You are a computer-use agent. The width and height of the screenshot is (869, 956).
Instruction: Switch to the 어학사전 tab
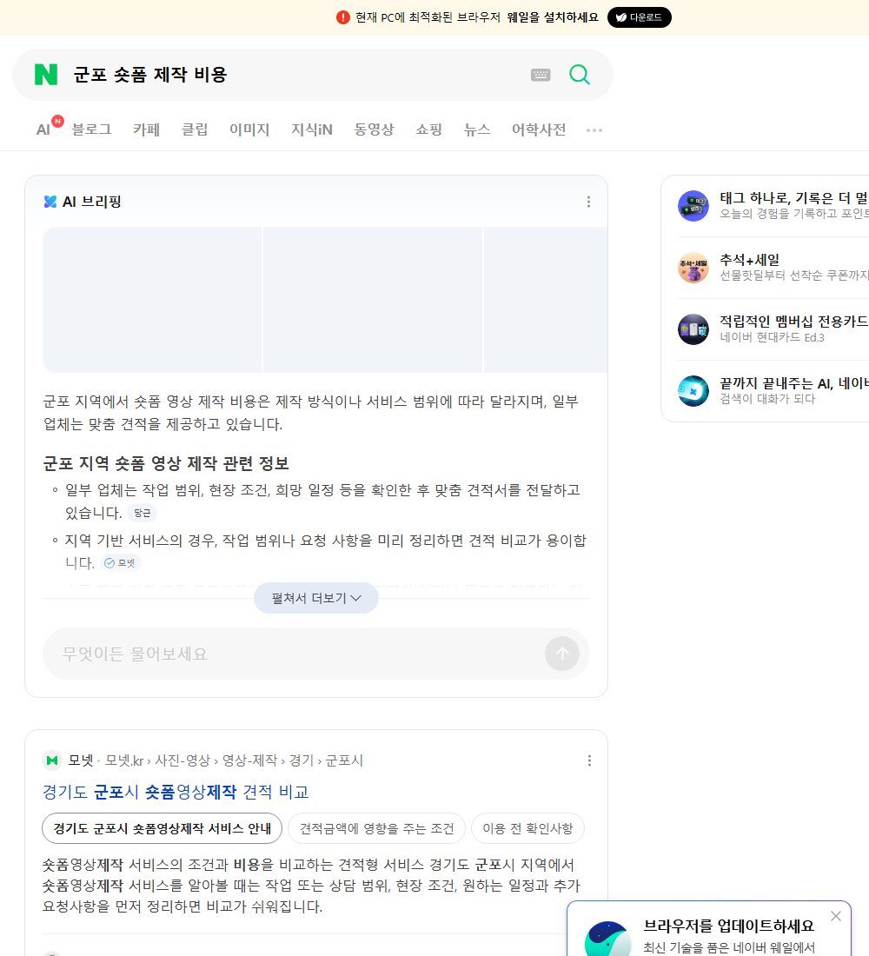539,129
